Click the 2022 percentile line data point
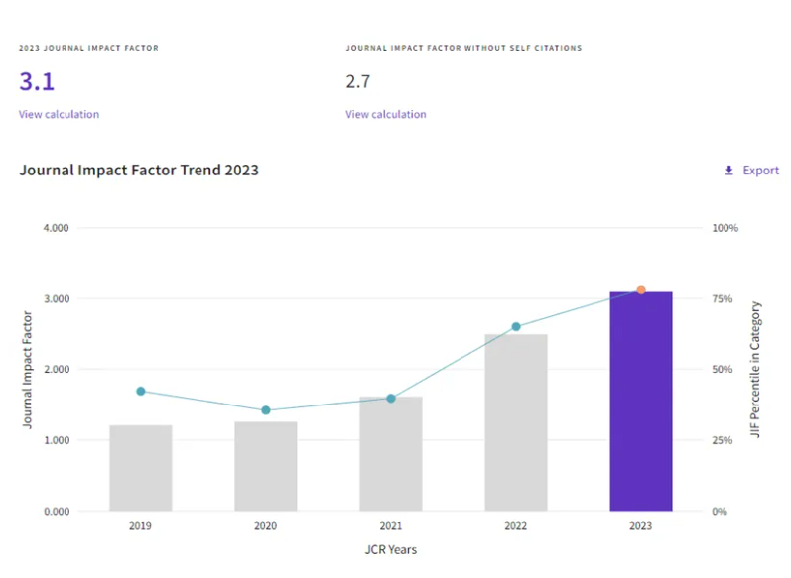 (x=516, y=326)
